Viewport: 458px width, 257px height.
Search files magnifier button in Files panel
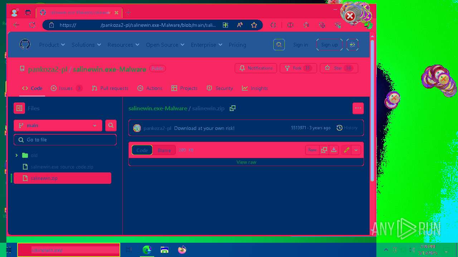click(x=111, y=125)
